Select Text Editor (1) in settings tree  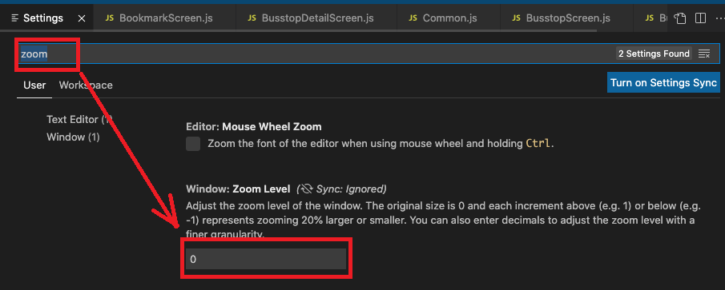(79, 119)
